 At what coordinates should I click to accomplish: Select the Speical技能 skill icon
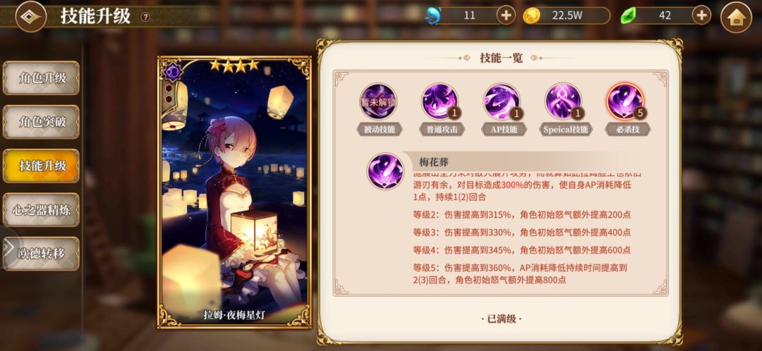(563, 101)
